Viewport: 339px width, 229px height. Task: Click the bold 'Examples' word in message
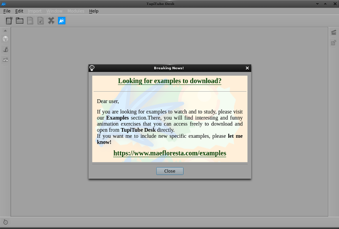pos(117,118)
